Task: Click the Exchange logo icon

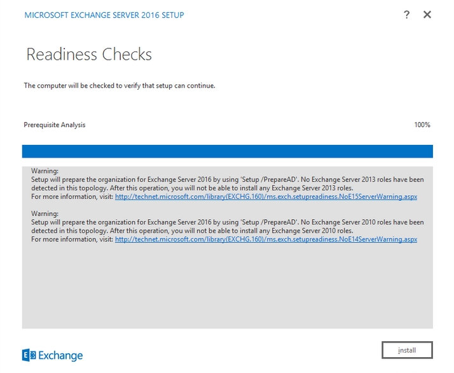Action: coord(29,355)
